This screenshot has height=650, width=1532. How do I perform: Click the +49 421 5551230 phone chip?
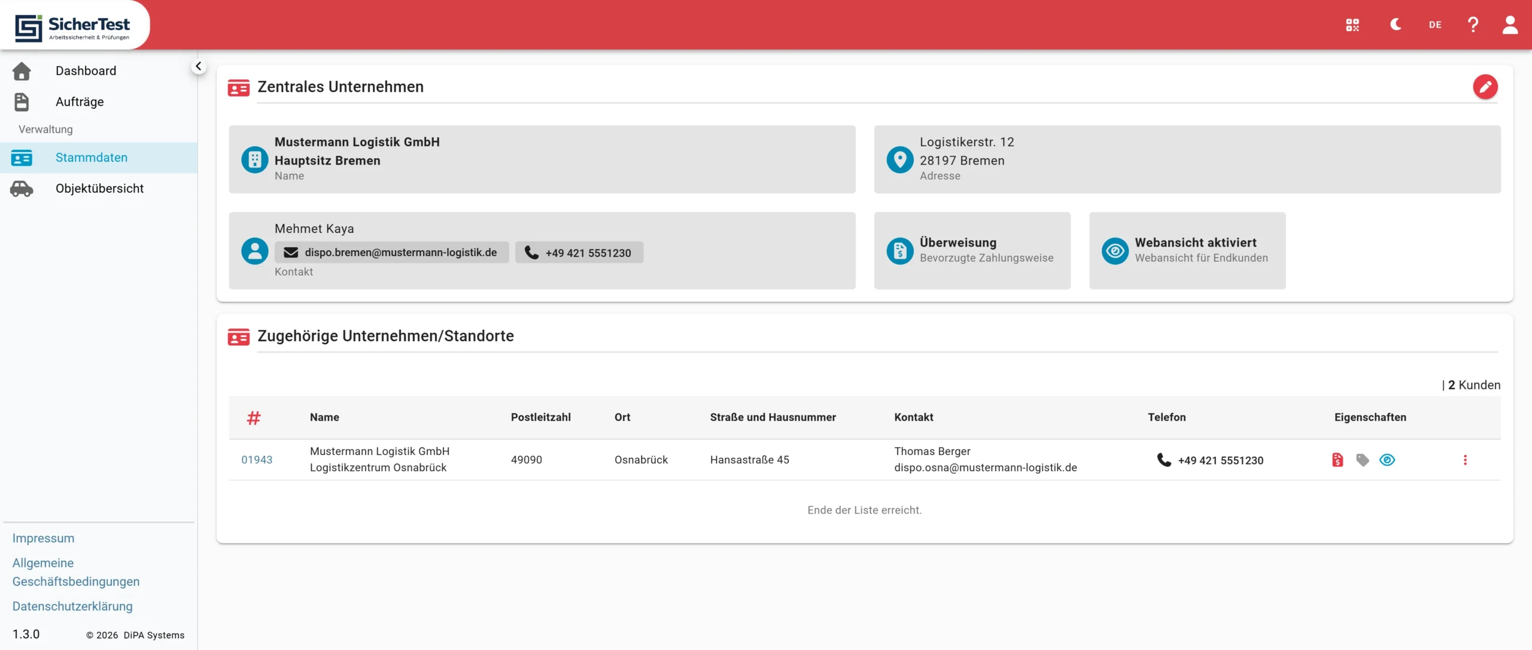tap(579, 253)
